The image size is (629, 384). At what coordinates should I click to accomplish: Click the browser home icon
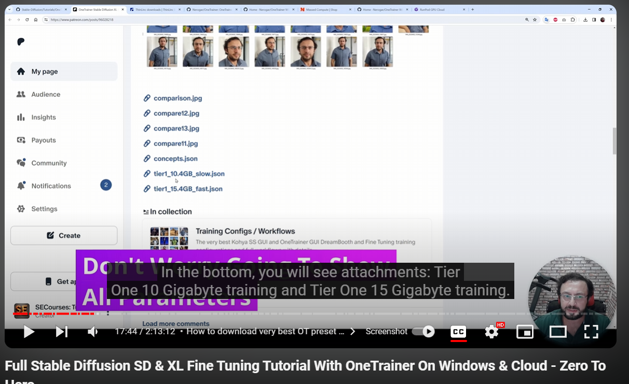(36, 20)
